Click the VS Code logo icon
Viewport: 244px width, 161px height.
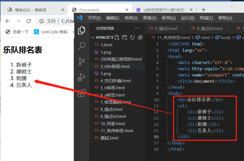coord(80,17)
